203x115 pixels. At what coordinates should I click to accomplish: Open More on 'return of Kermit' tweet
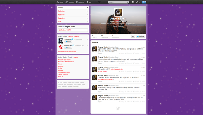tap(142, 102)
